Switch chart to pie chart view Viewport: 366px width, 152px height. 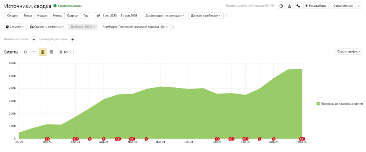[25, 52]
